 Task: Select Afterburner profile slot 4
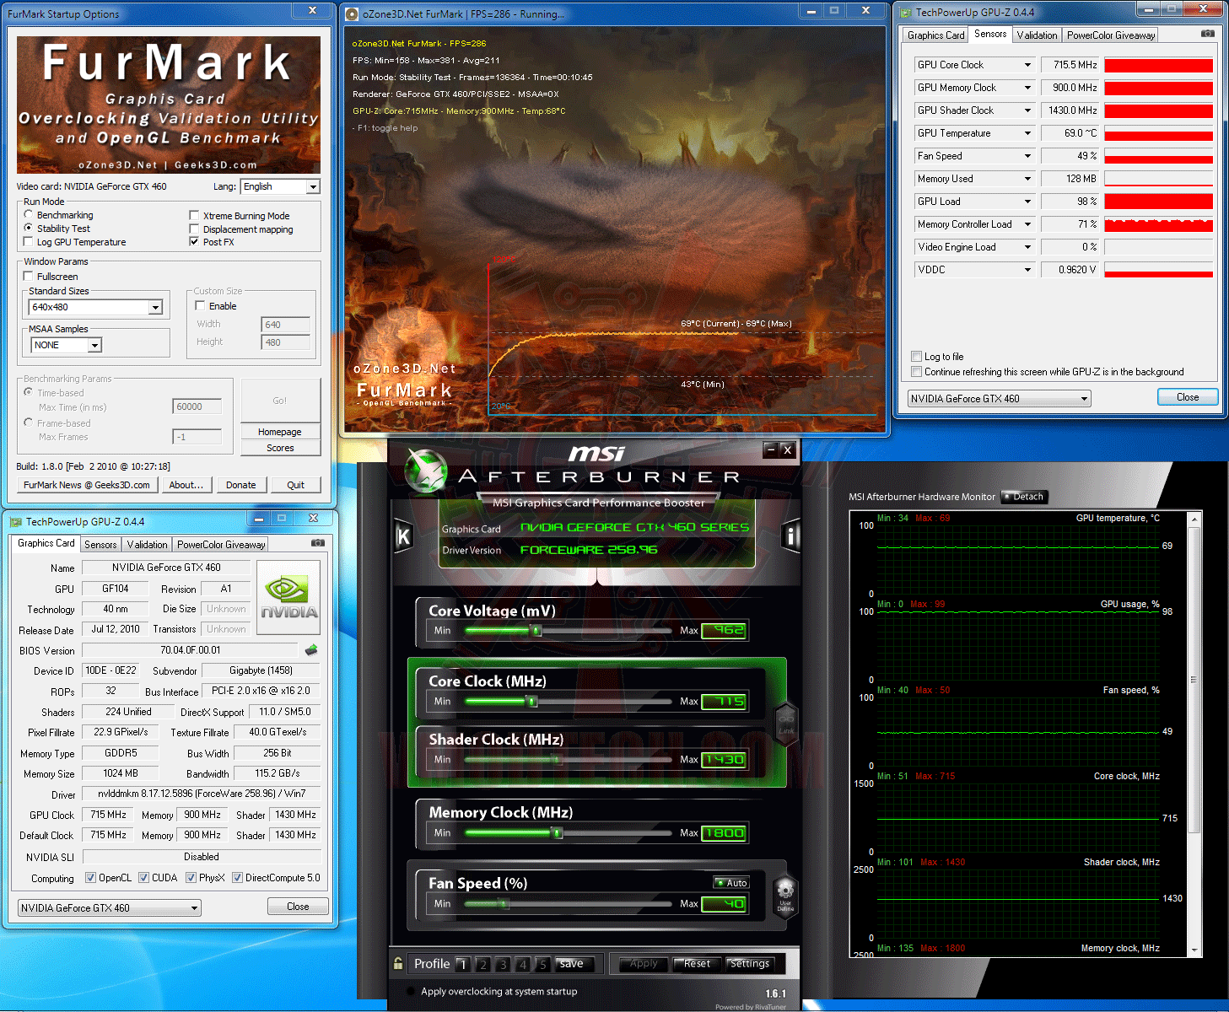click(x=523, y=964)
